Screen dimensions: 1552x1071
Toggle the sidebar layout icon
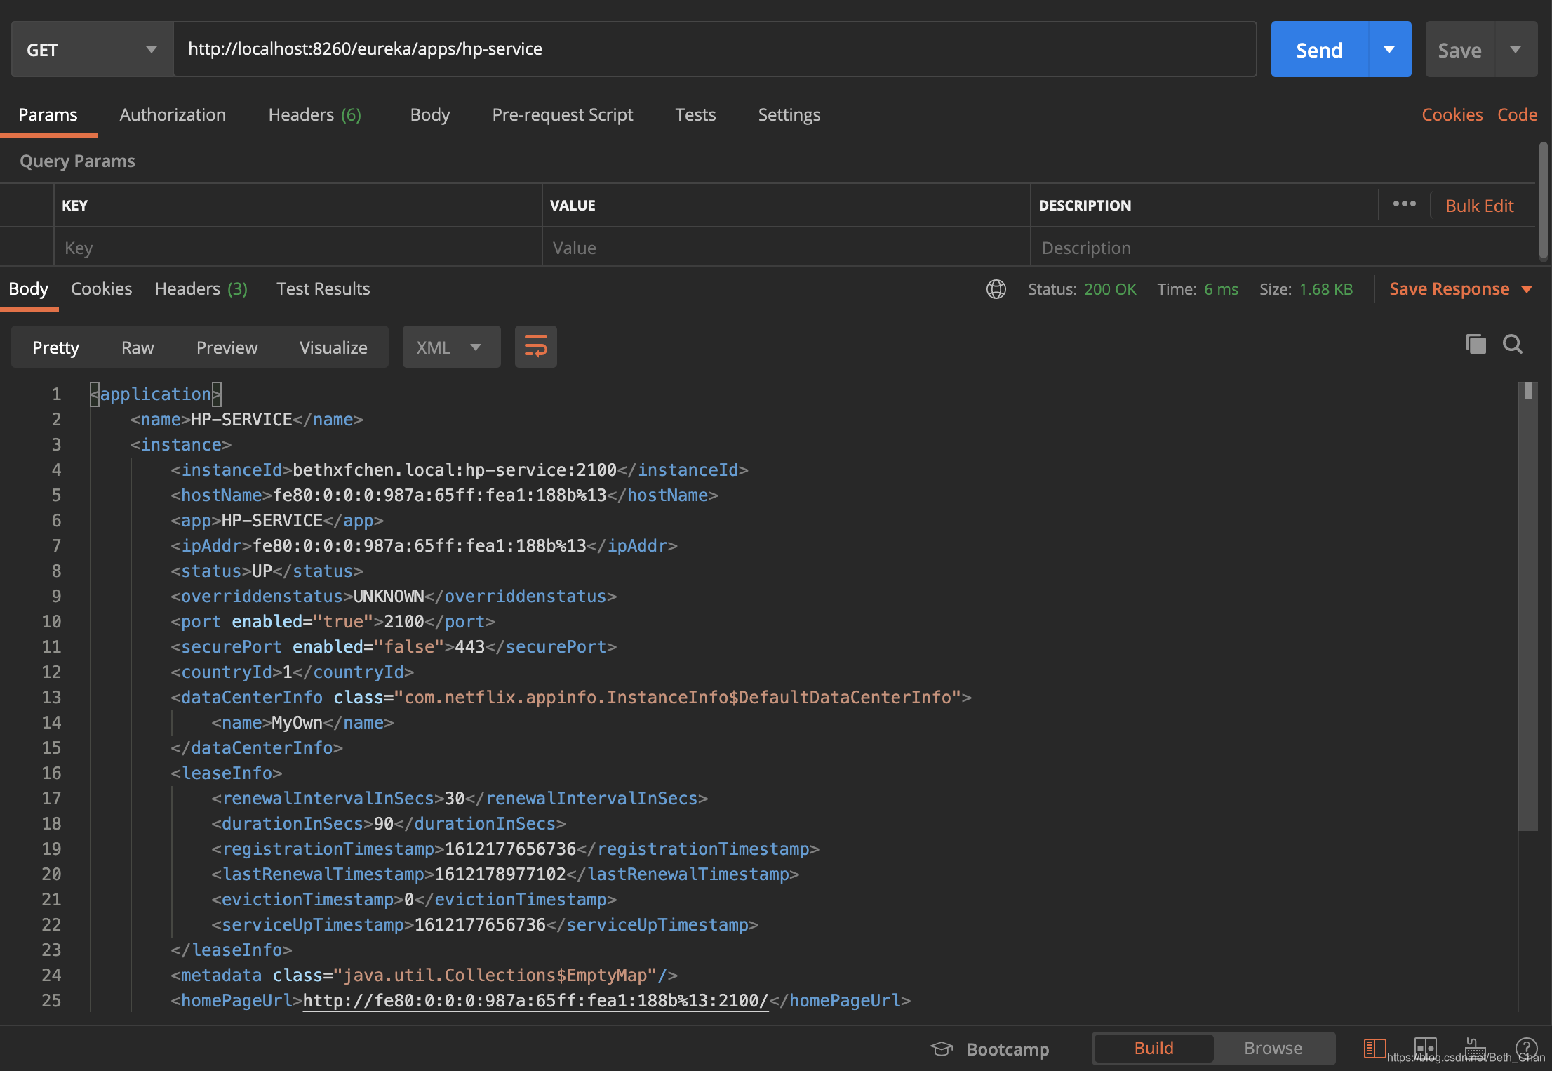click(1374, 1049)
